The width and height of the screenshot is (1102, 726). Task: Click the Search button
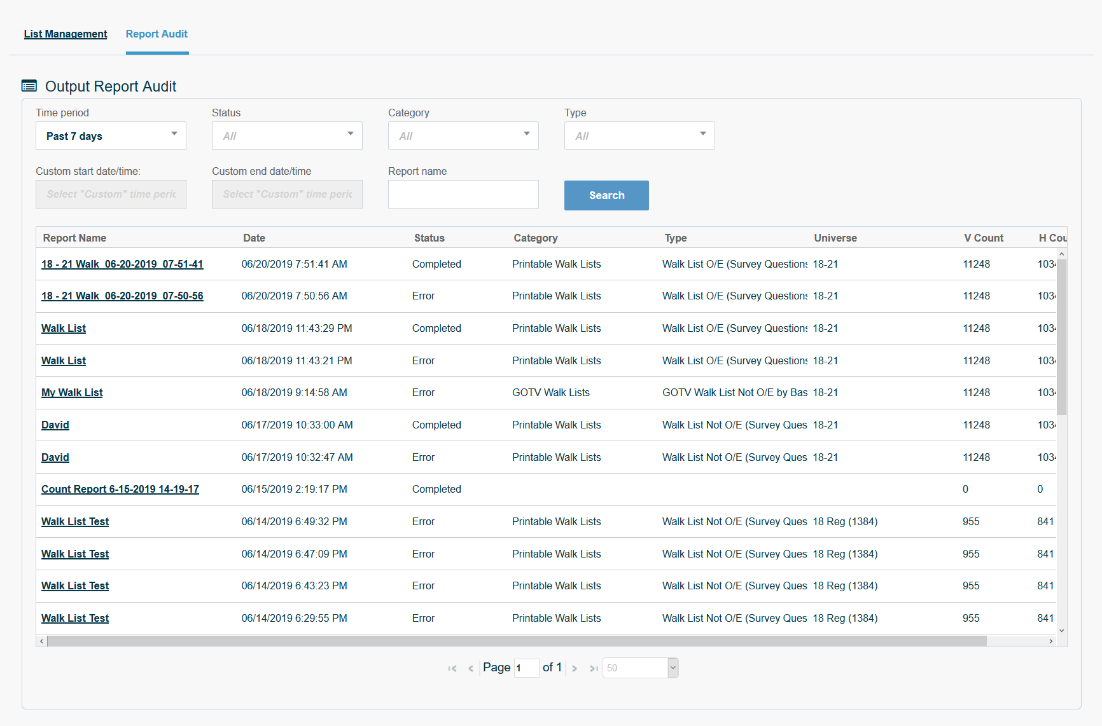point(606,195)
